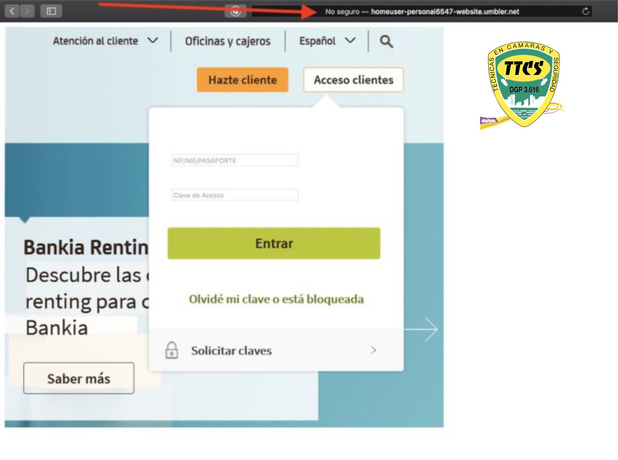Go forward with the browser forward arrow
This screenshot has width=618, height=460.
(27, 11)
